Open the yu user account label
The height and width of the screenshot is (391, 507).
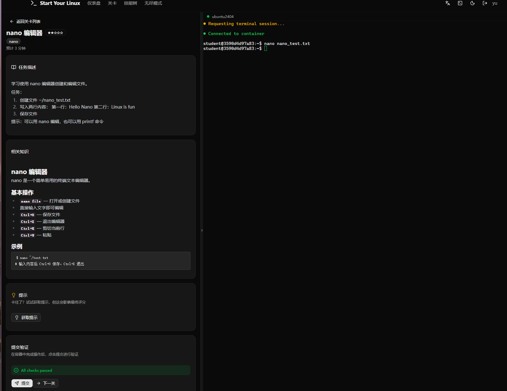pyautogui.click(x=495, y=3)
